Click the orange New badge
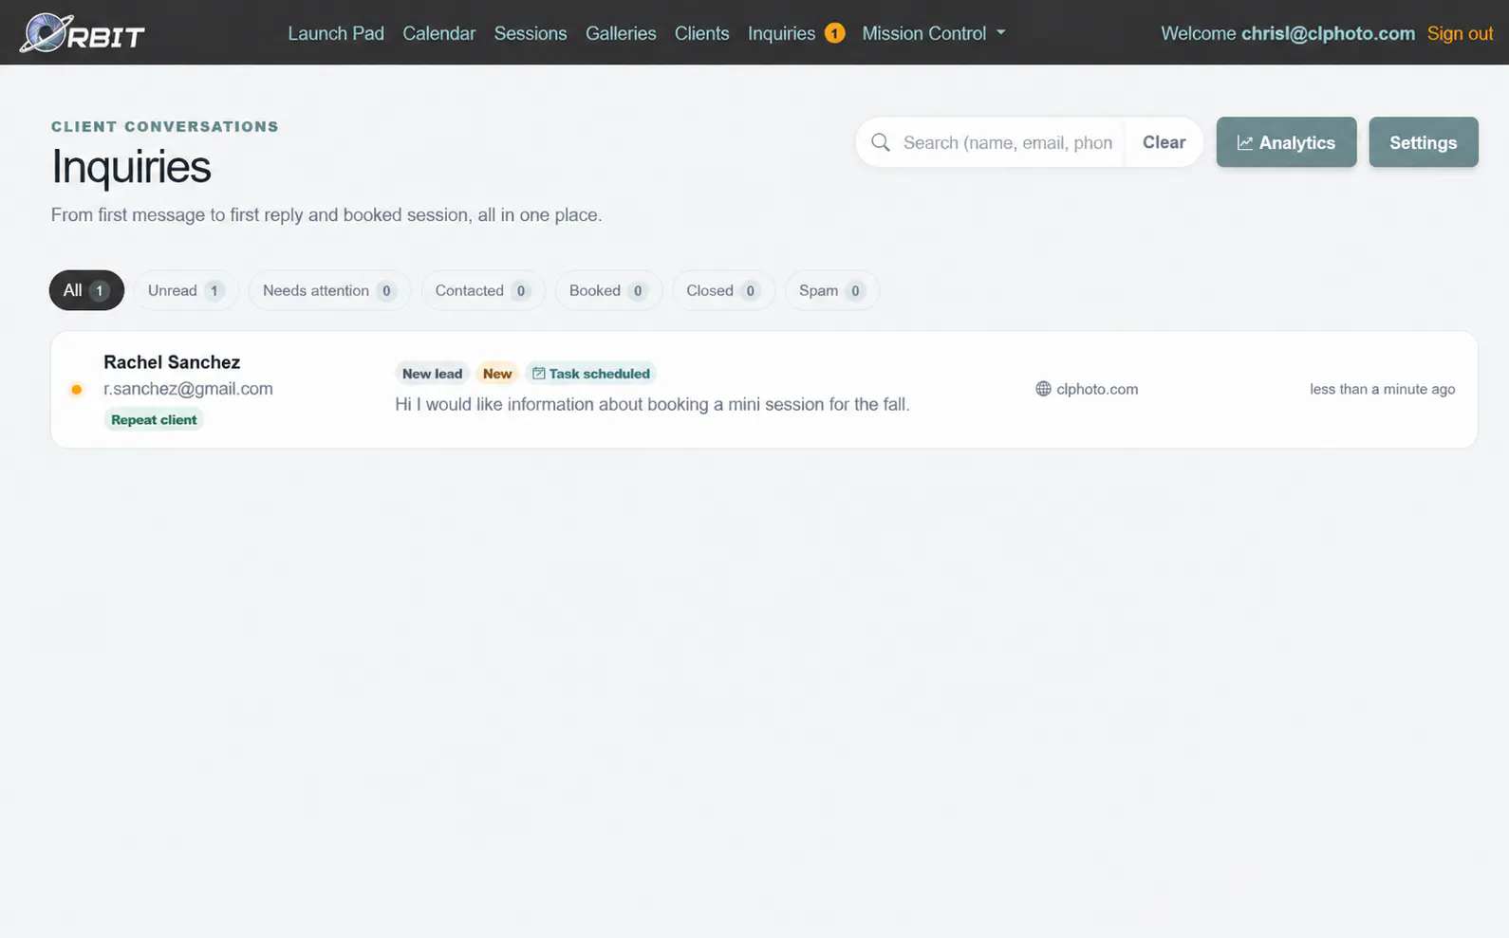 497,374
